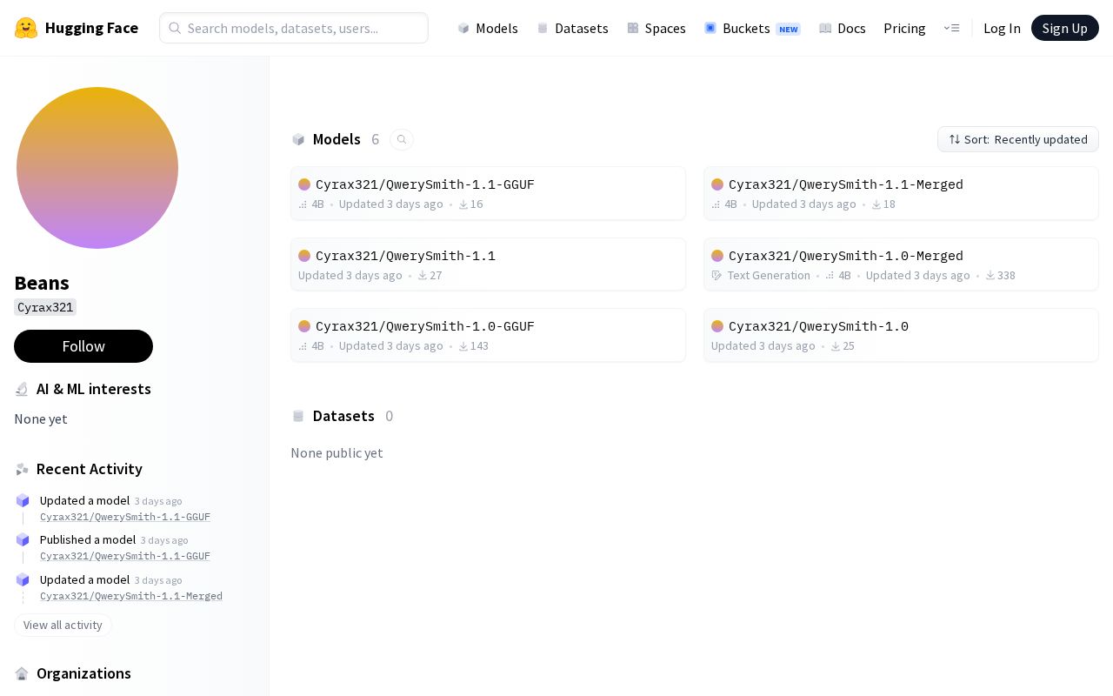
Task: Open Cyrax321/QwerySmith-1.0-Merged model card
Action: tap(901, 264)
